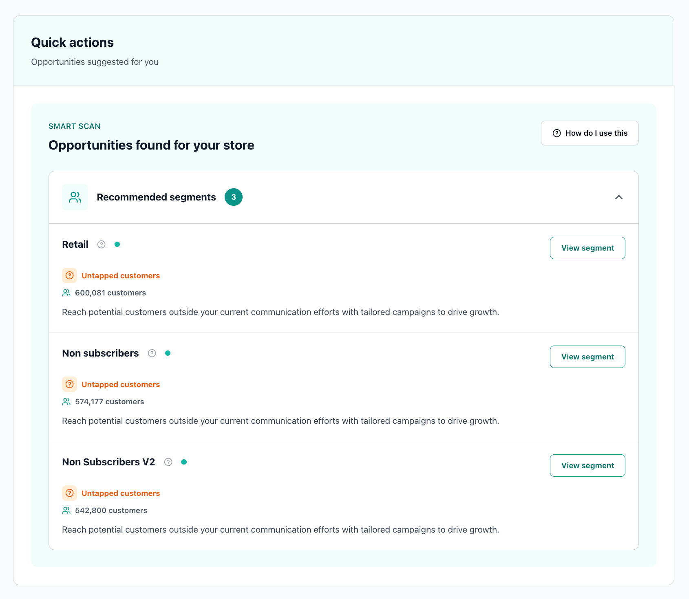Click View segment for the Retail segment
The height and width of the screenshot is (599, 689).
[587, 248]
